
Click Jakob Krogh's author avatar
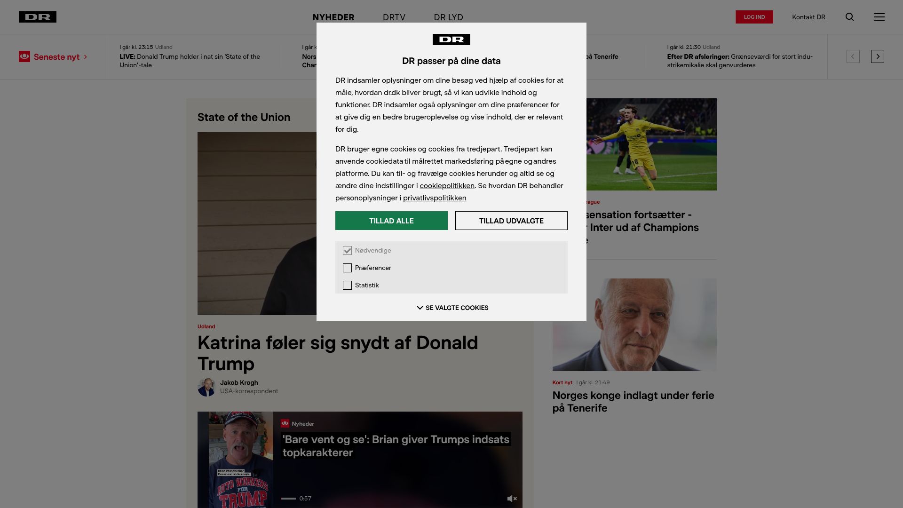pyautogui.click(x=206, y=387)
